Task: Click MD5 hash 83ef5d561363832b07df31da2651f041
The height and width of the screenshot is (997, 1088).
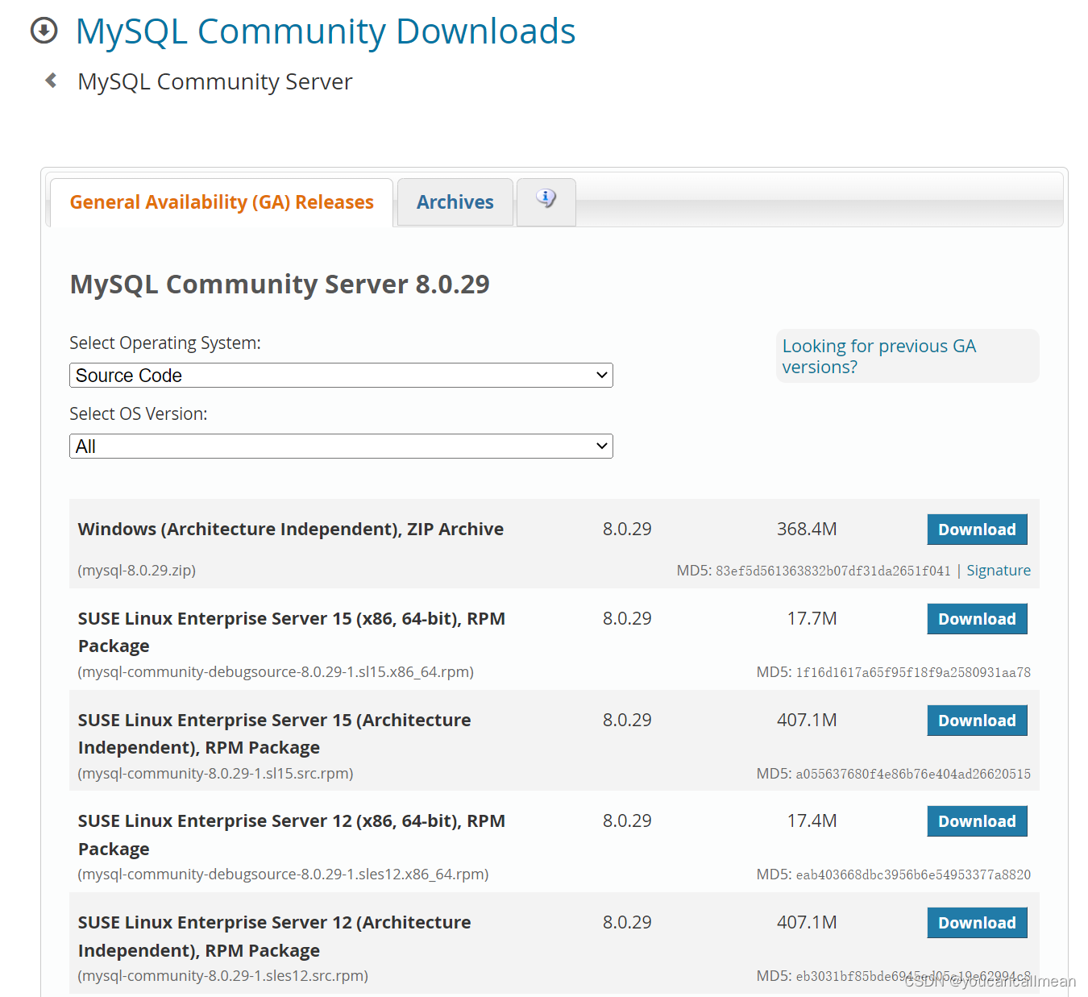Action: 833,571
